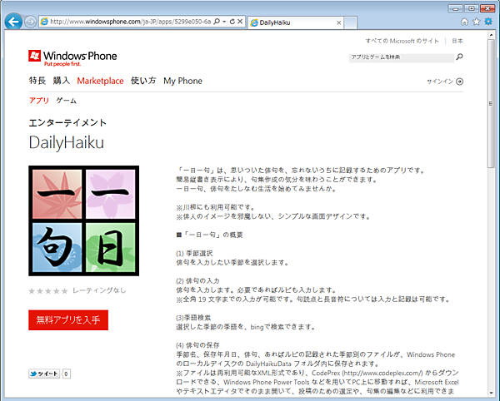Select the DailyHaiku browser tab
Screen dimensions: 500x401
point(296,22)
